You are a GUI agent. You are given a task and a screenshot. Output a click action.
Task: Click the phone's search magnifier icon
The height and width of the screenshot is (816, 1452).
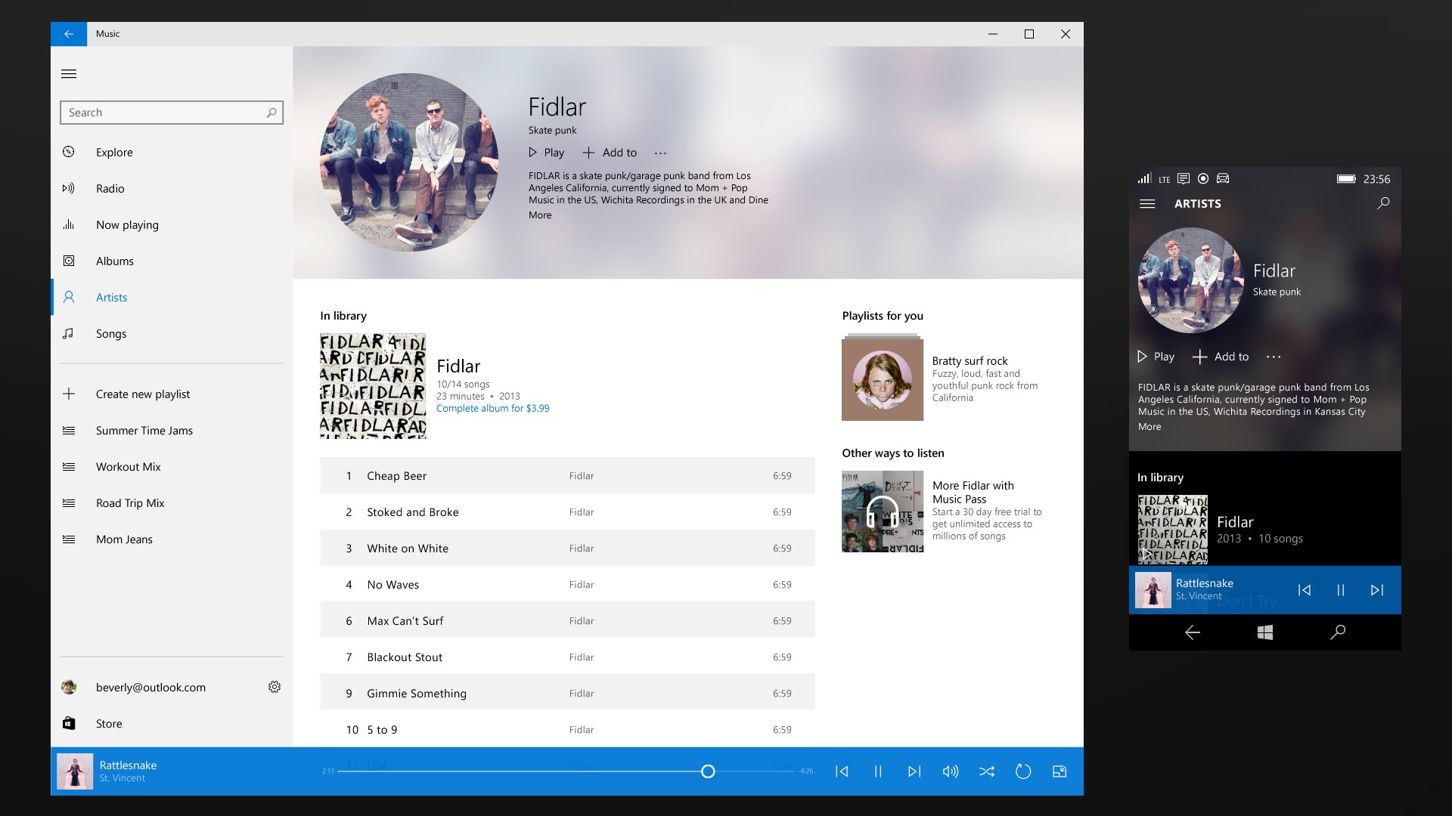[x=1383, y=203]
